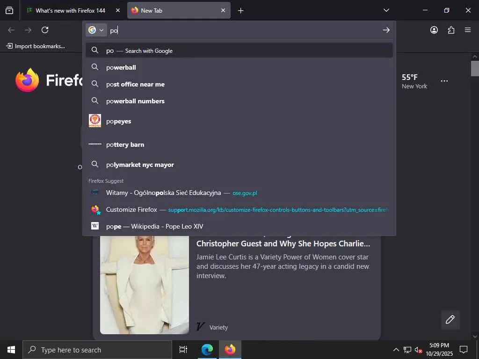This screenshot has height=359, width=479.
Task: Open the Windows Start menu
Action: pos(11,350)
